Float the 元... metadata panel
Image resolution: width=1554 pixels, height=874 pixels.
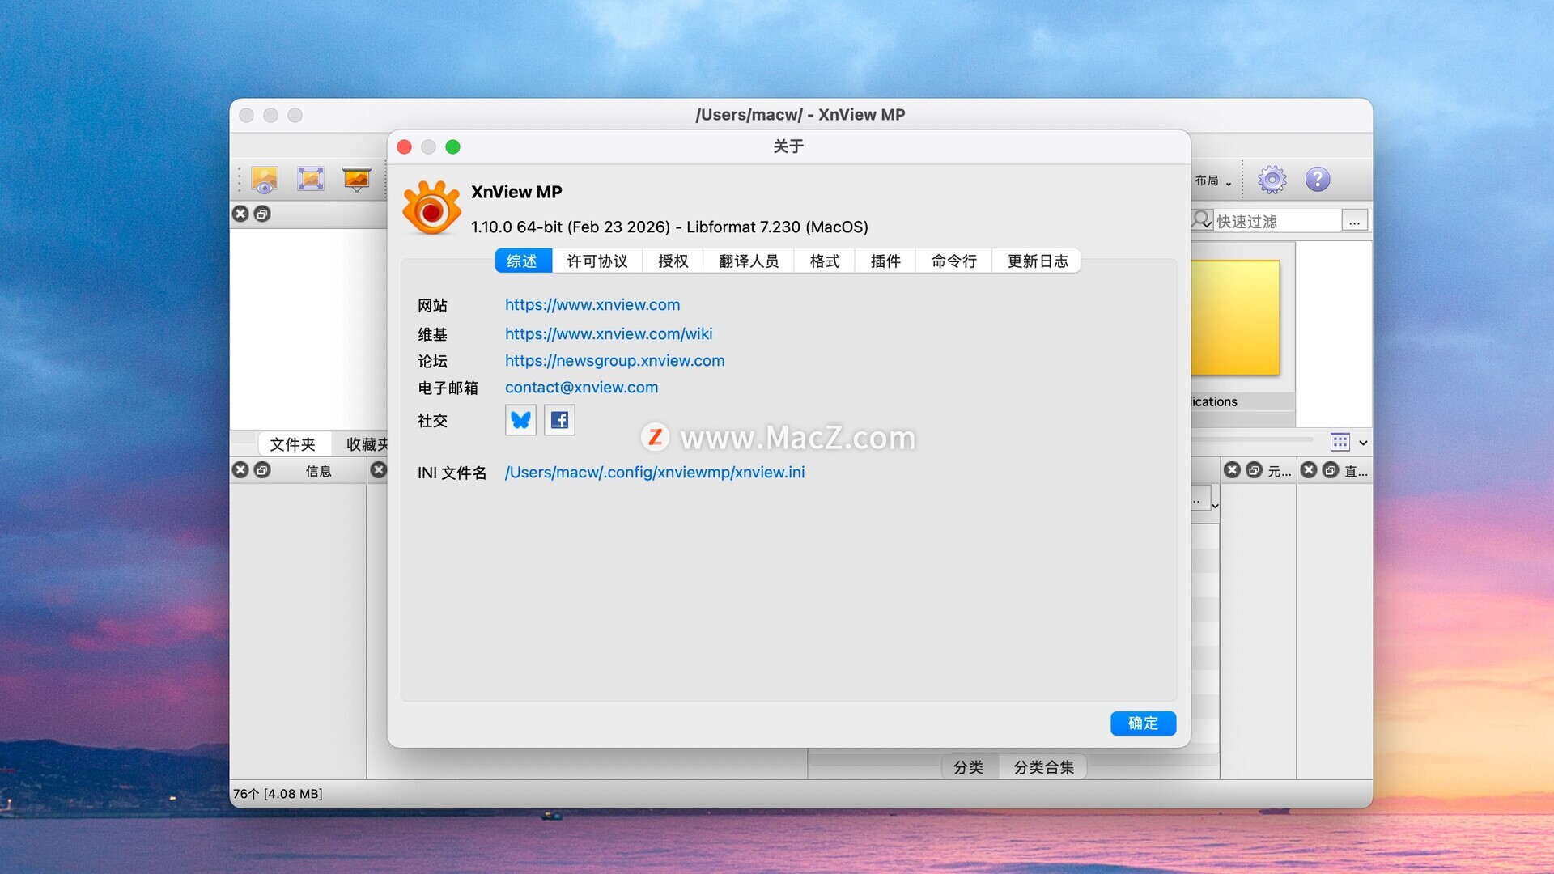[x=1254, y=470]
